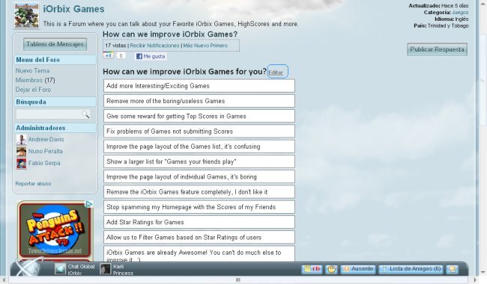The height and width of the screenshot is (284, 487).
Task: Click the Publicar Respuesta button
Action: pyautogui.click(x=437, y=49)
